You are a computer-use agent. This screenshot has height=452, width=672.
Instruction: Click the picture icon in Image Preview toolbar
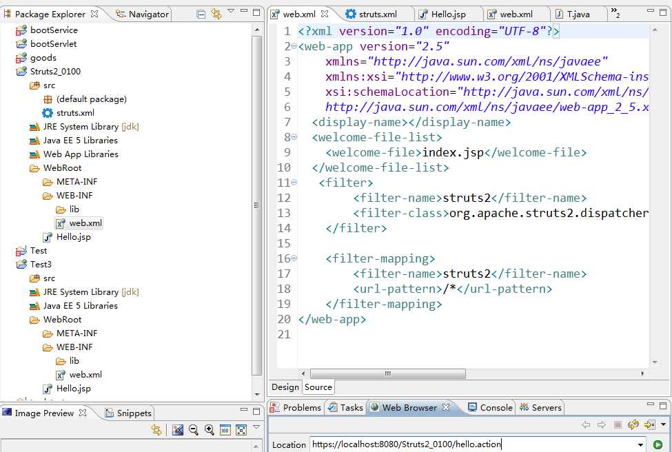177,430
